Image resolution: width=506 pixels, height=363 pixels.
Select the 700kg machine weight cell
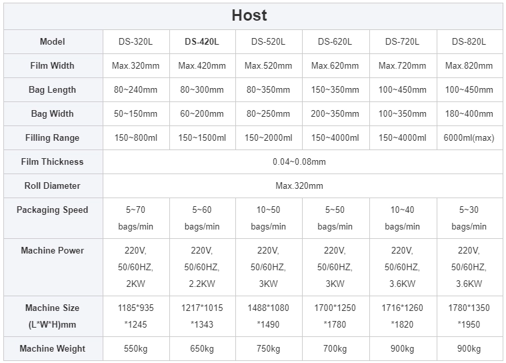tap(335, 348)
